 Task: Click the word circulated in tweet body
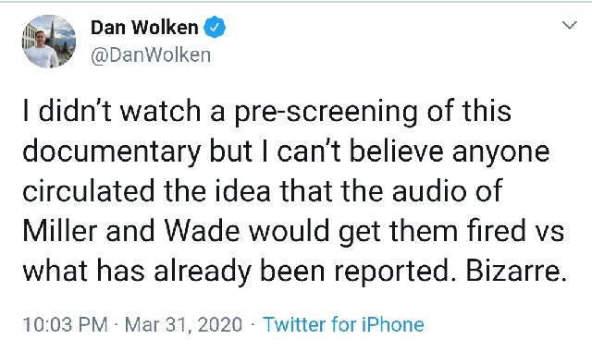(89, 191)
